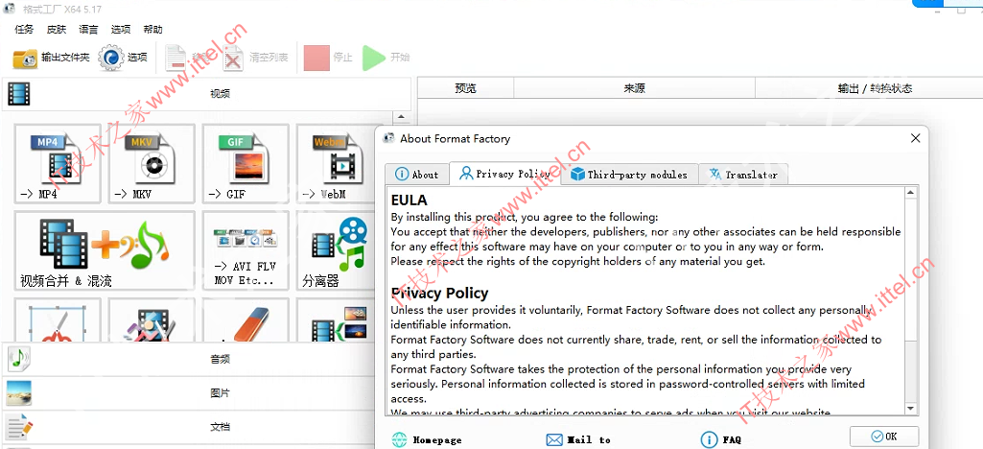Click the policy text scroll up arrow

(911, 193)
